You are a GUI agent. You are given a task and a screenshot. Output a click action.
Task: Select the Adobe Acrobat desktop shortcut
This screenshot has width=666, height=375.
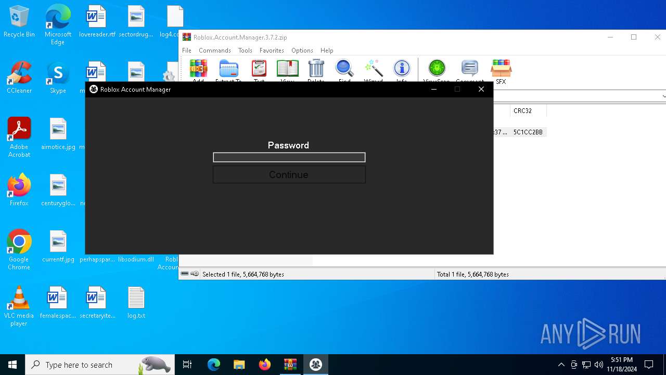19,137
